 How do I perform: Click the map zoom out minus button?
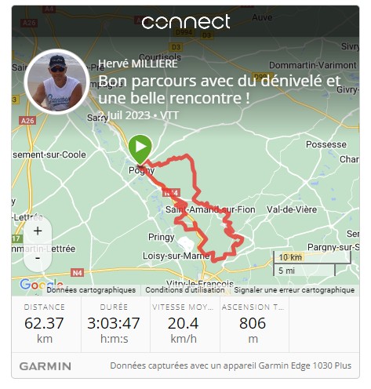tap(38, 258)
